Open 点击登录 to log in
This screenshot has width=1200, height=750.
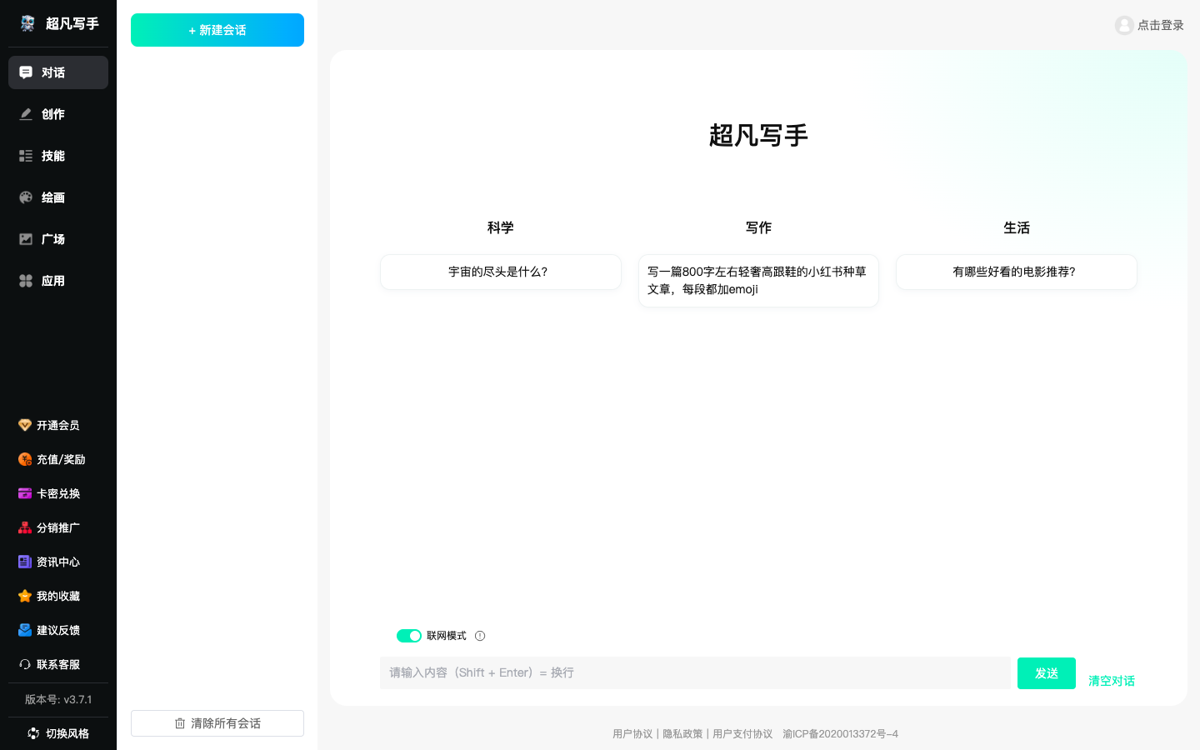(x=1148, y=25)
